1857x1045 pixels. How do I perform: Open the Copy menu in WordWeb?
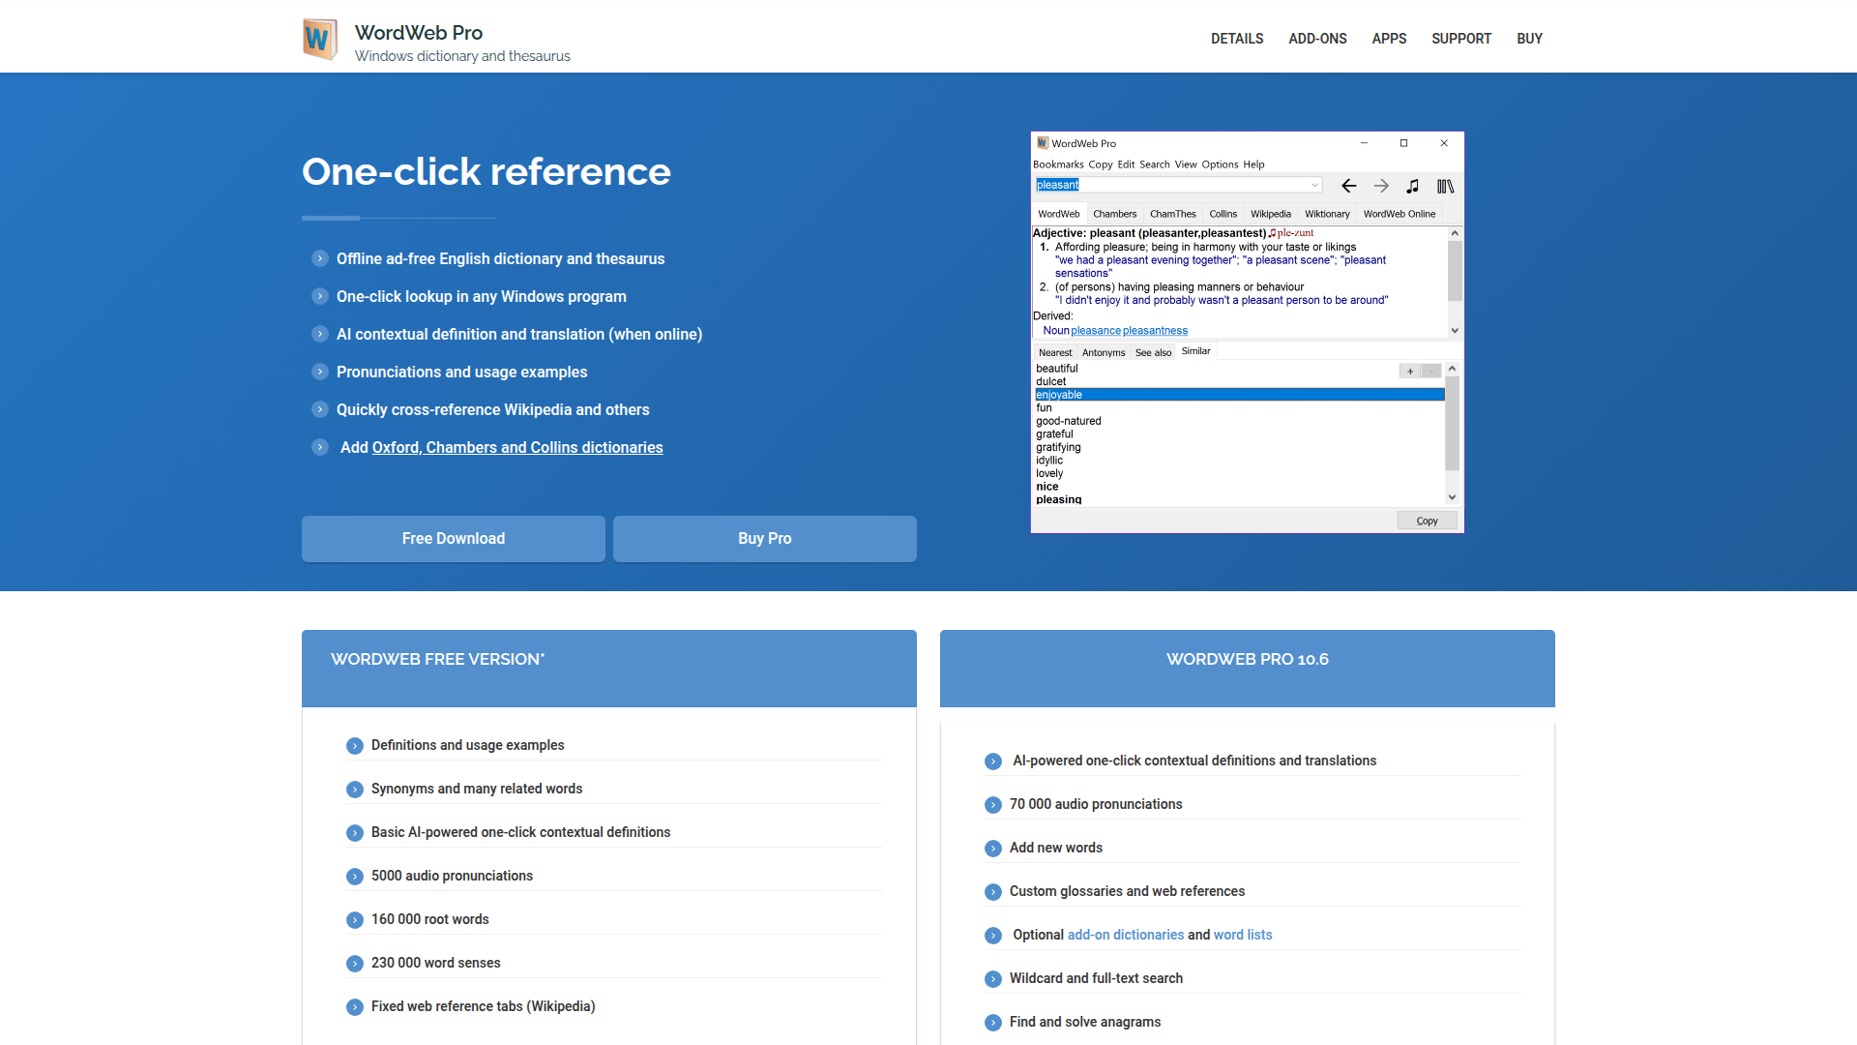point(1101,164)
